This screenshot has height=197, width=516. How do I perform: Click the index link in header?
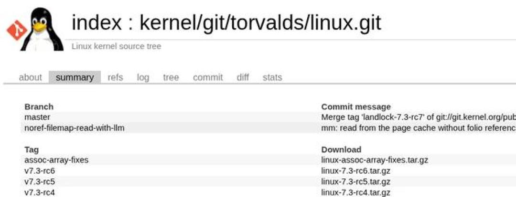[97, 22]
